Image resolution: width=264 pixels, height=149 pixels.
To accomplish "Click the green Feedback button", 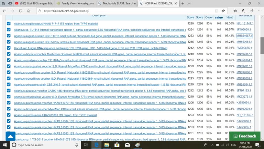I will (x=245, y=136).
